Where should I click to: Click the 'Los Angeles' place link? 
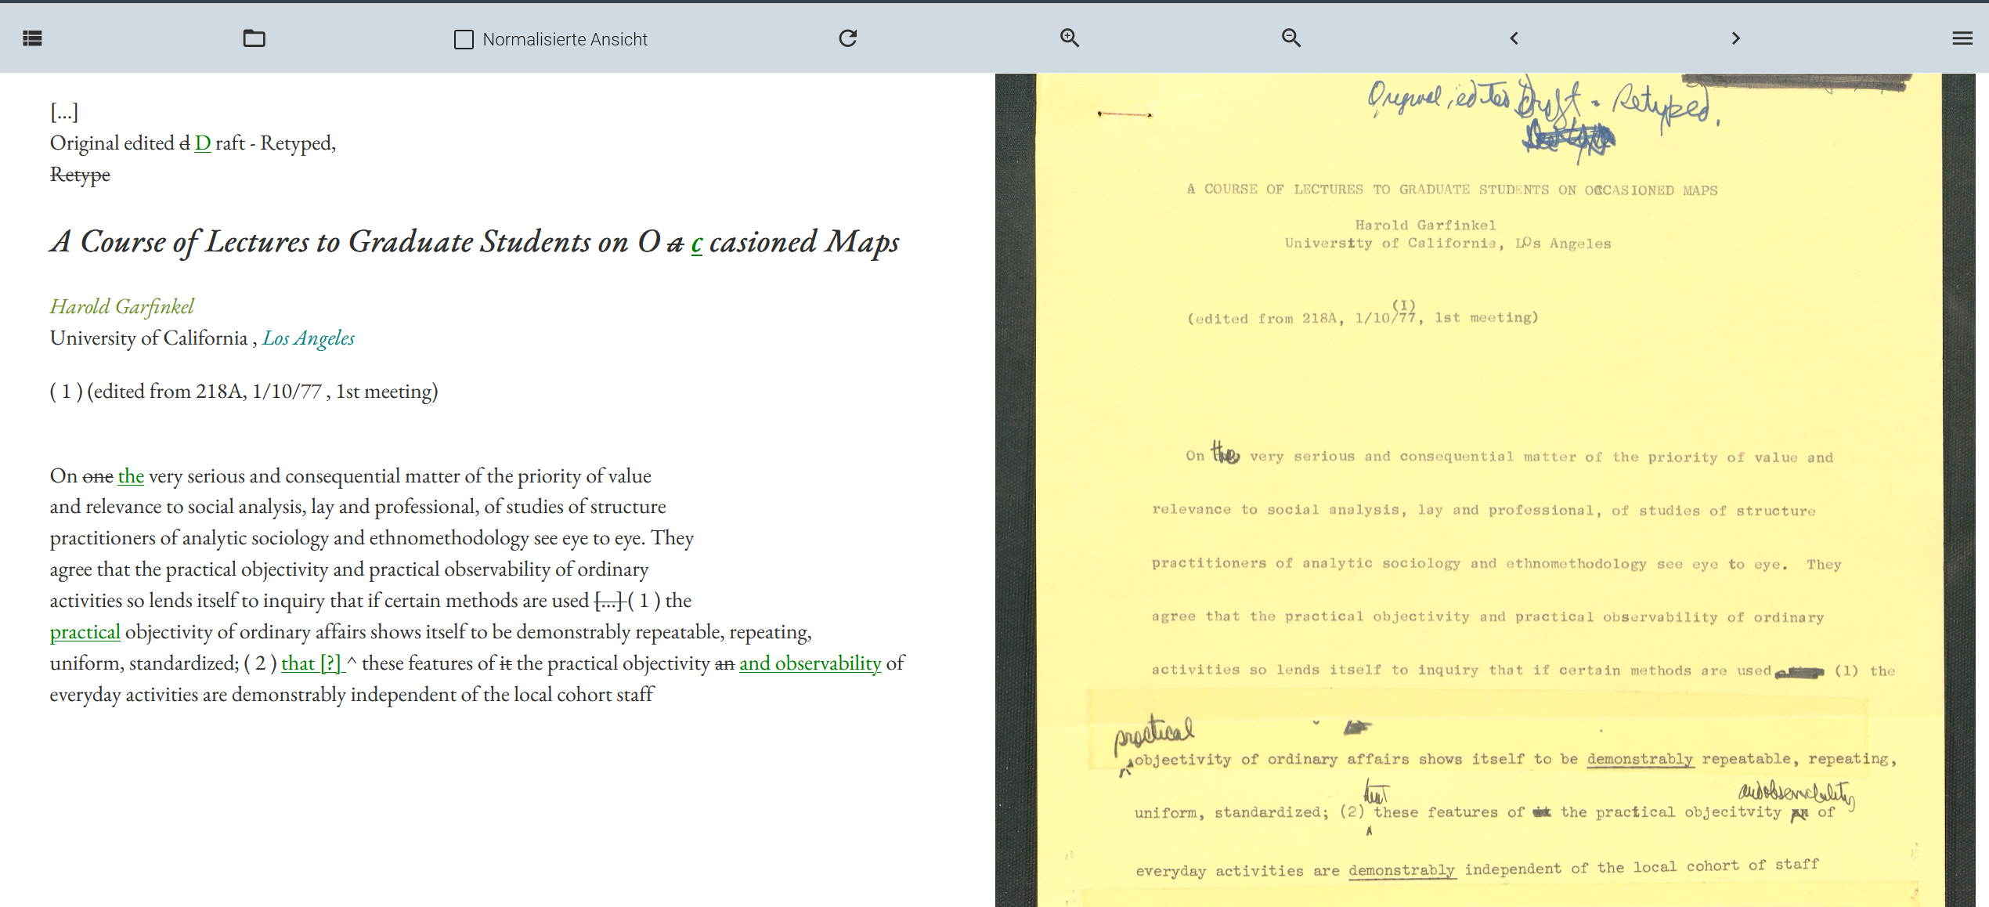point(309,338)
